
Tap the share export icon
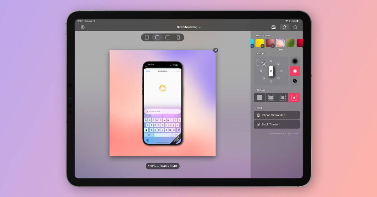tap(295, 27)
